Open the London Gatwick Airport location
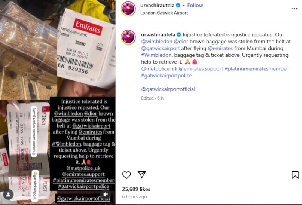 tap(164, 13)
